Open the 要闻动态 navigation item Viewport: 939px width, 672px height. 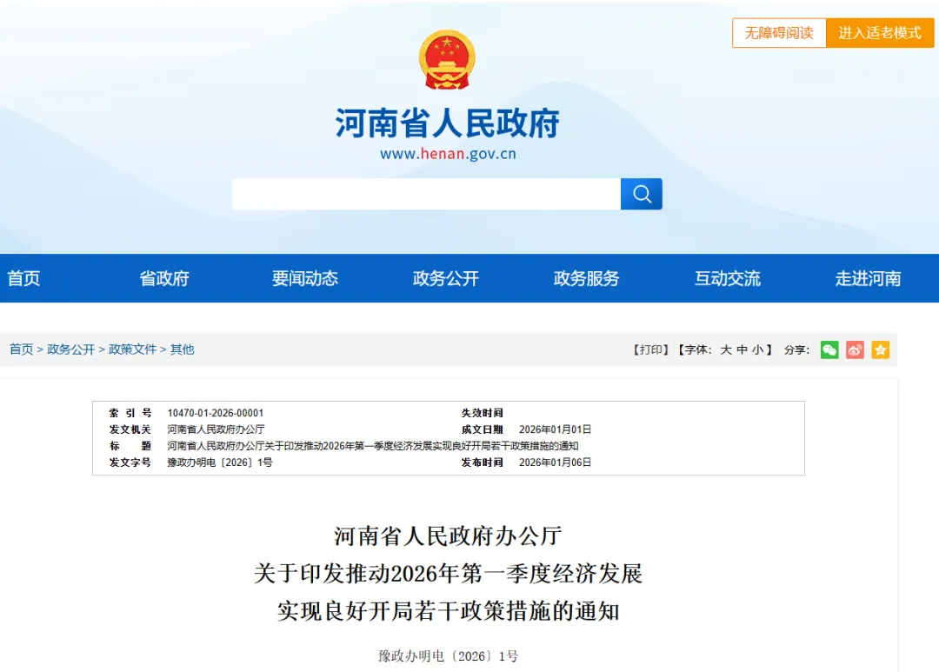pyautogui.click(x=305, y=278)
